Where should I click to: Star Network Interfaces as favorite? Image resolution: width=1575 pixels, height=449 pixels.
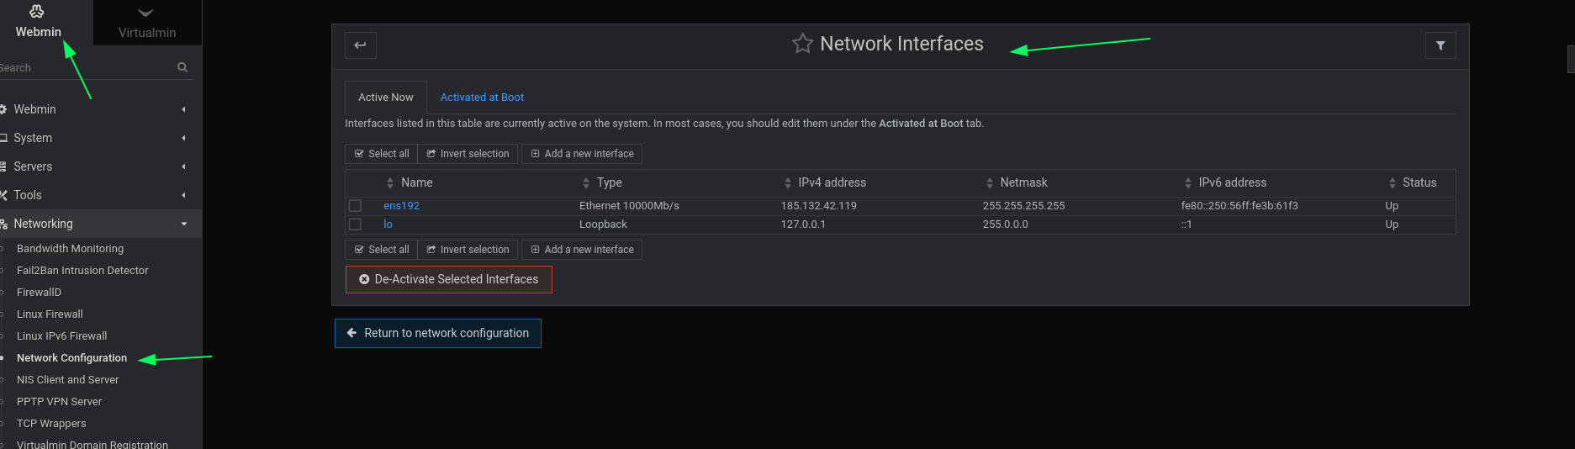(x=802, y=44)
